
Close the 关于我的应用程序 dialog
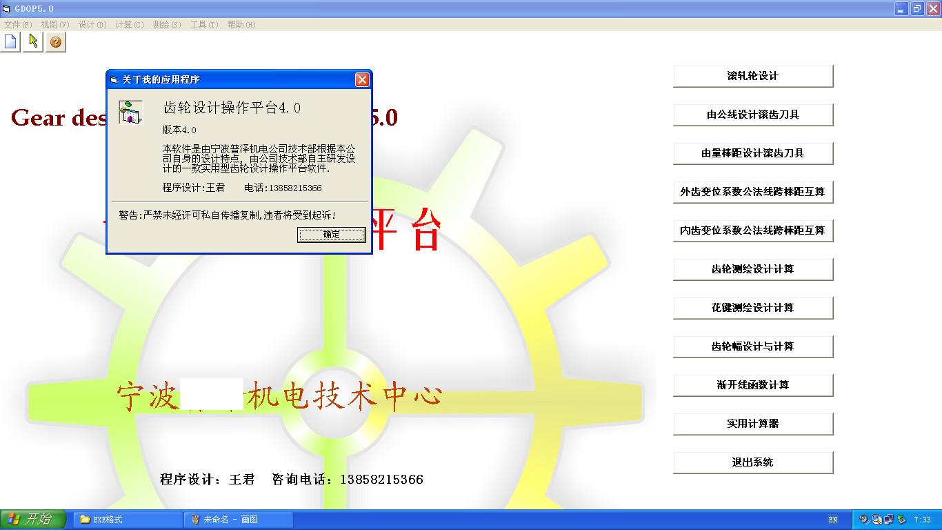click(362, 79)
